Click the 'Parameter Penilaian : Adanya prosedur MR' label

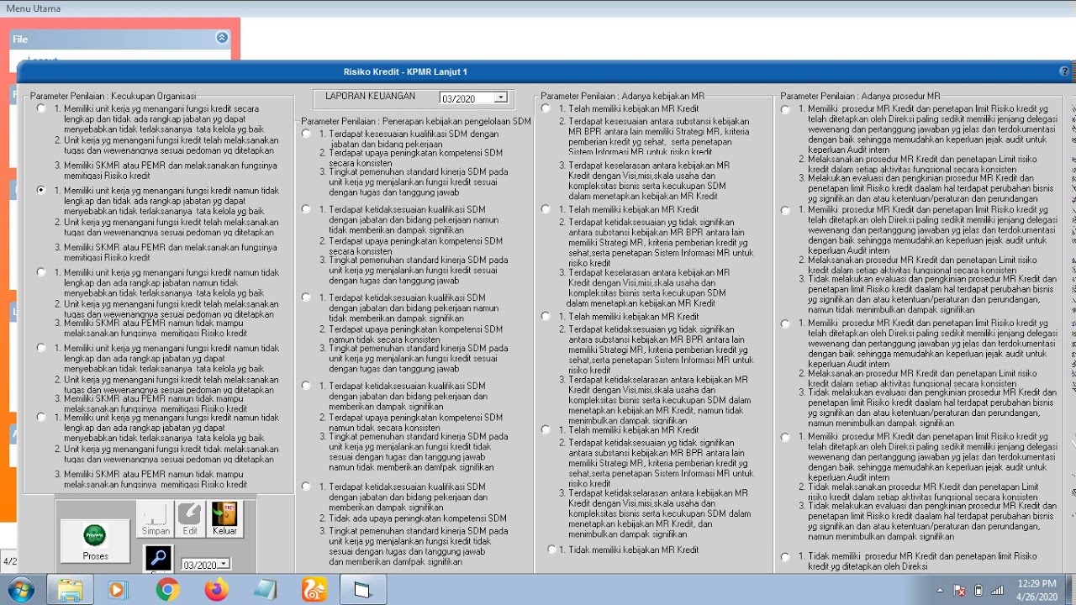click(860, 96)
